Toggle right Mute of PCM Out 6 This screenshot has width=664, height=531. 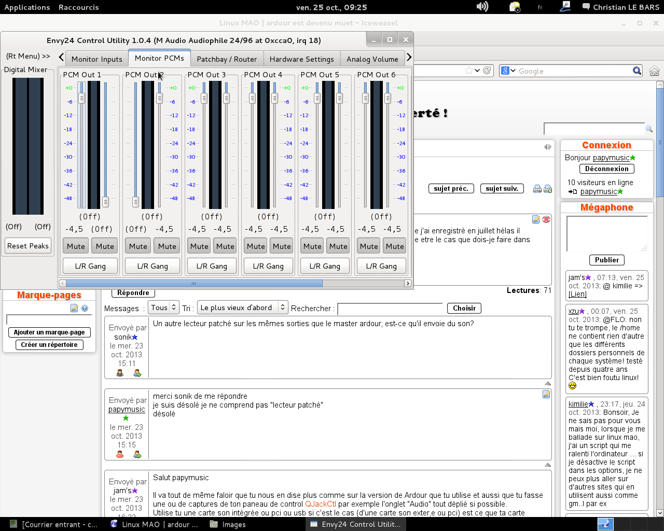(x=394, y=246)
